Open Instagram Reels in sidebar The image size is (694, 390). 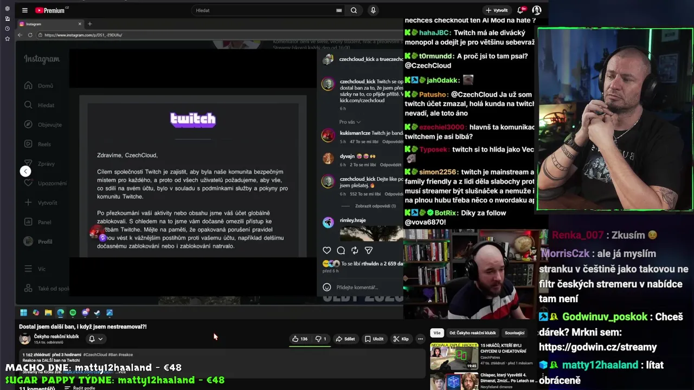pos(38,144)
